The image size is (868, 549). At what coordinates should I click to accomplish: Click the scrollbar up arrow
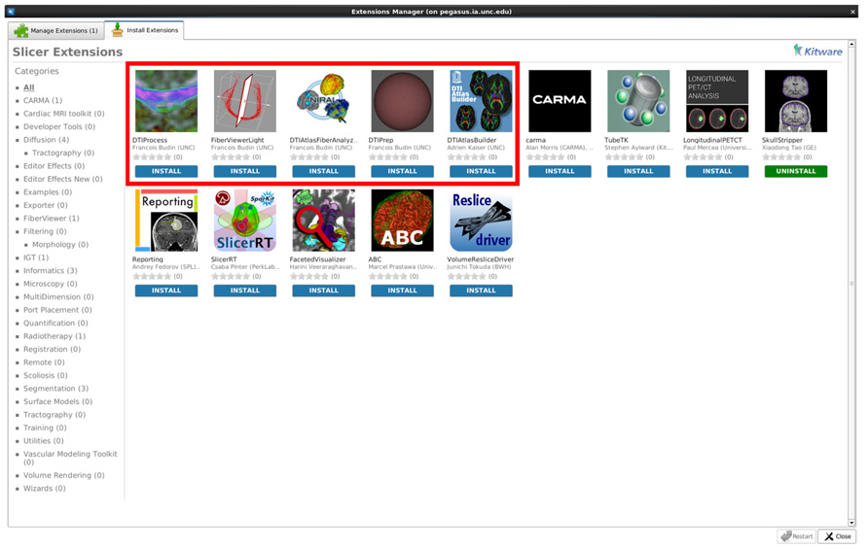pyautogui.click(x=851, y=43)
